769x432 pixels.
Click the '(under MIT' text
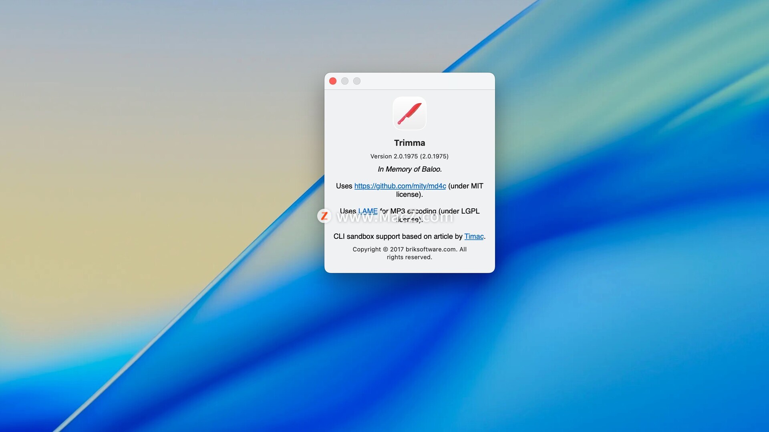[465, 186]
